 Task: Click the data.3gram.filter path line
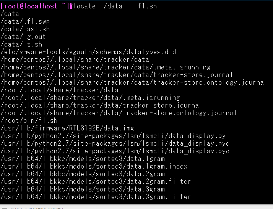[x=96, y=197]
